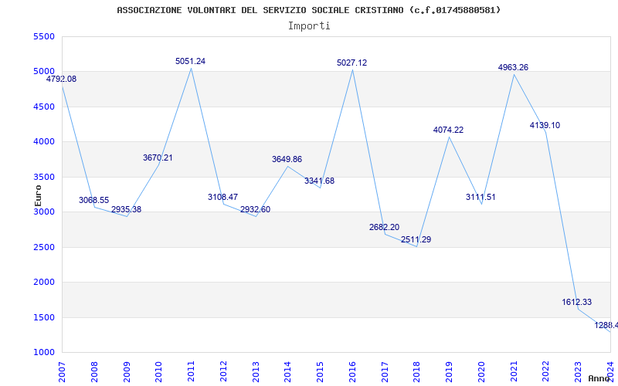Select the 4139.10 data label
Viewport: 618px width, 386px height.
coord(545,125)
